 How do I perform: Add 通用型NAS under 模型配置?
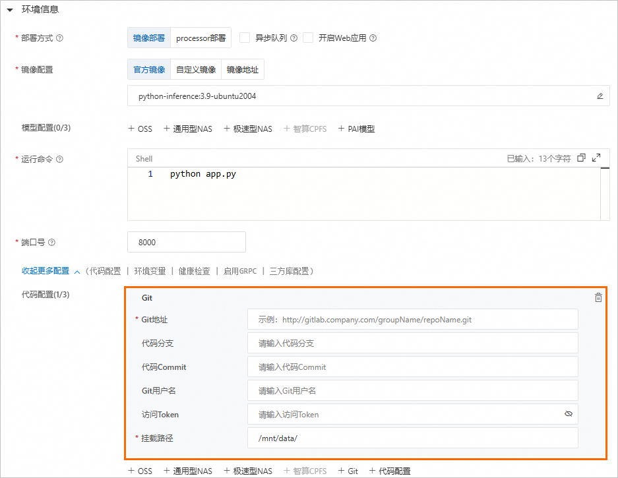[x=188, y=129]
